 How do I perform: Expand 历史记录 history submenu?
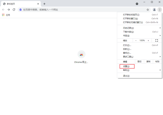coord(140,28)
